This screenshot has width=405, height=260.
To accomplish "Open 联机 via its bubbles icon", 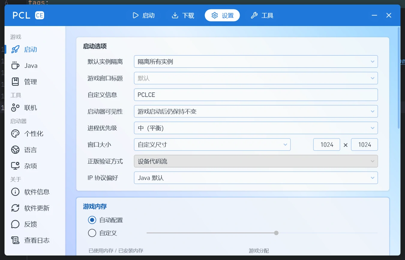I will [15, 108].
